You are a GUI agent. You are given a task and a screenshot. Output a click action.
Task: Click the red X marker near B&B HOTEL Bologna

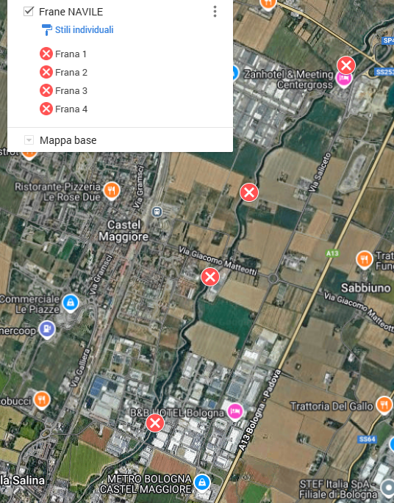[155, 423]
